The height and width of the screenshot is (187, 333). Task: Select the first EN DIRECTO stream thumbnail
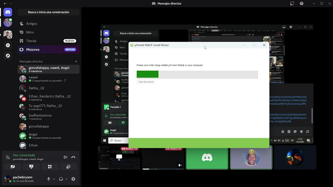119,158
